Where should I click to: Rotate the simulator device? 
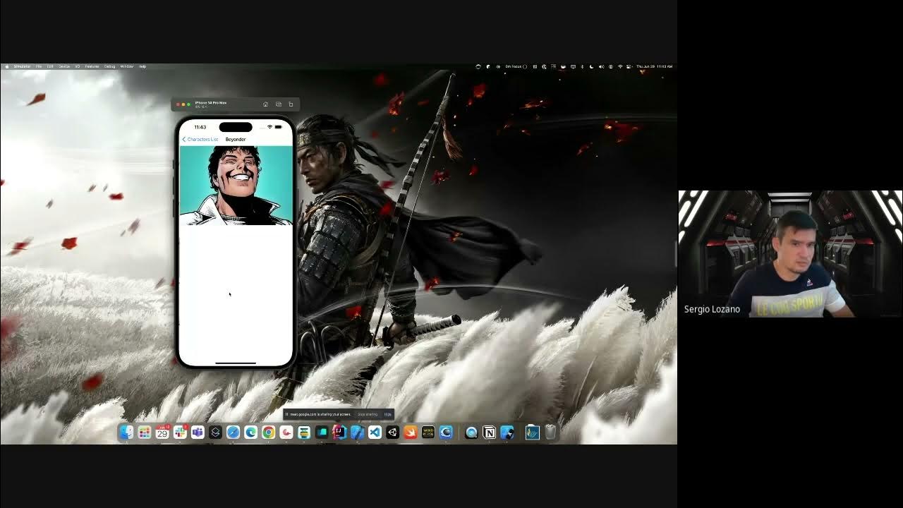[x=291, y=104]
